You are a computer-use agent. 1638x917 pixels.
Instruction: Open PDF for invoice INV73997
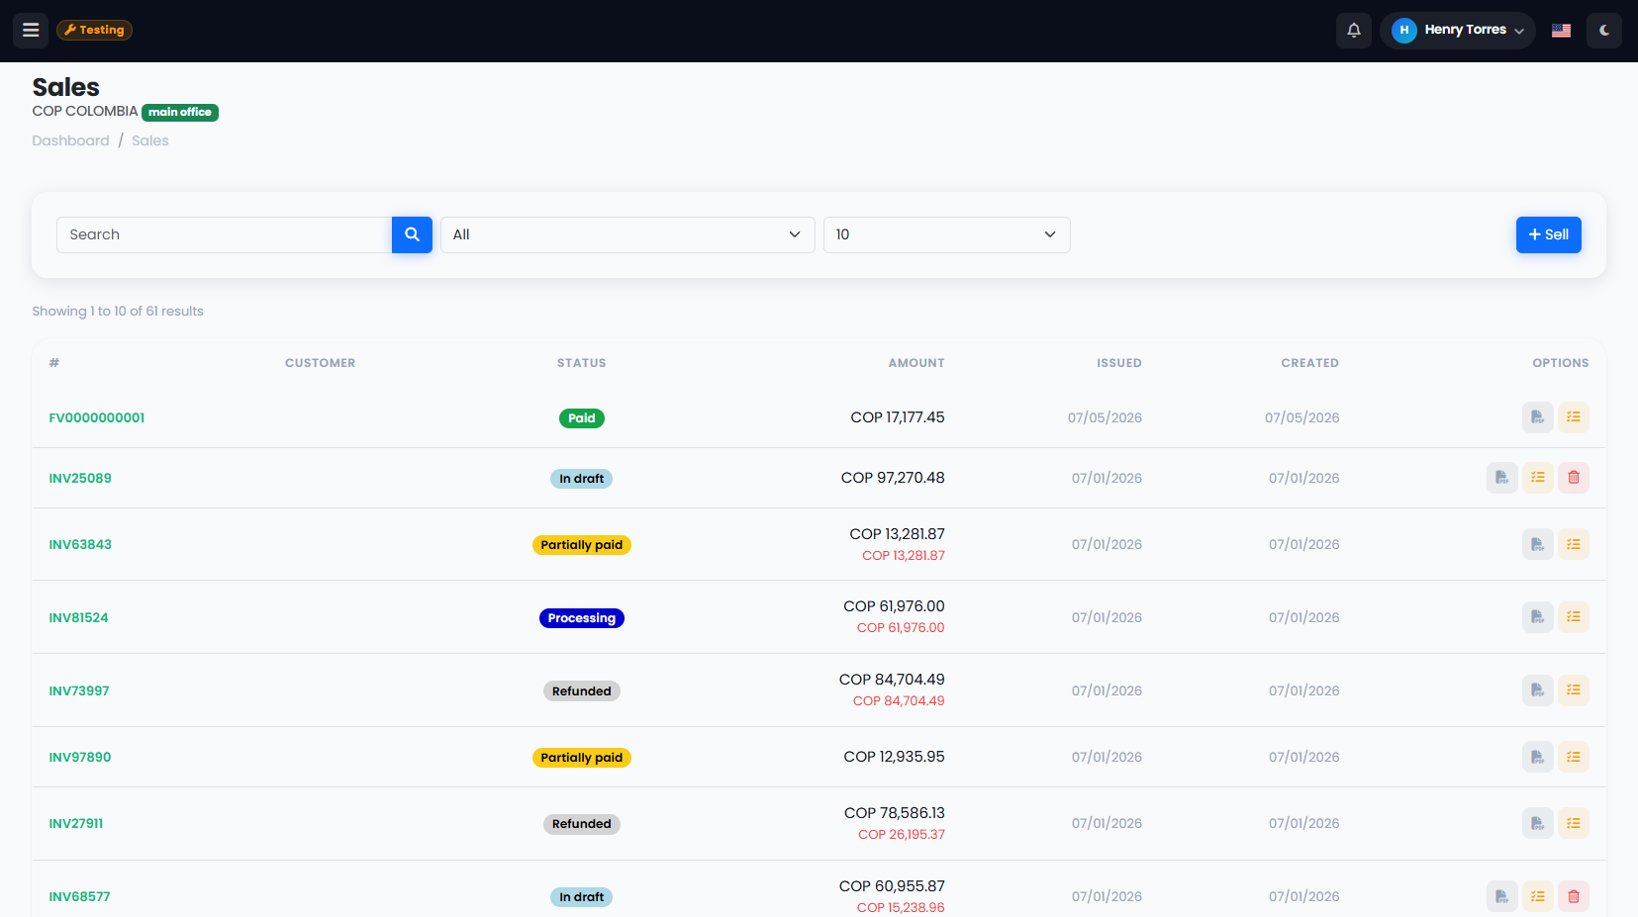pyautogui.click(x=1537, y=690)
